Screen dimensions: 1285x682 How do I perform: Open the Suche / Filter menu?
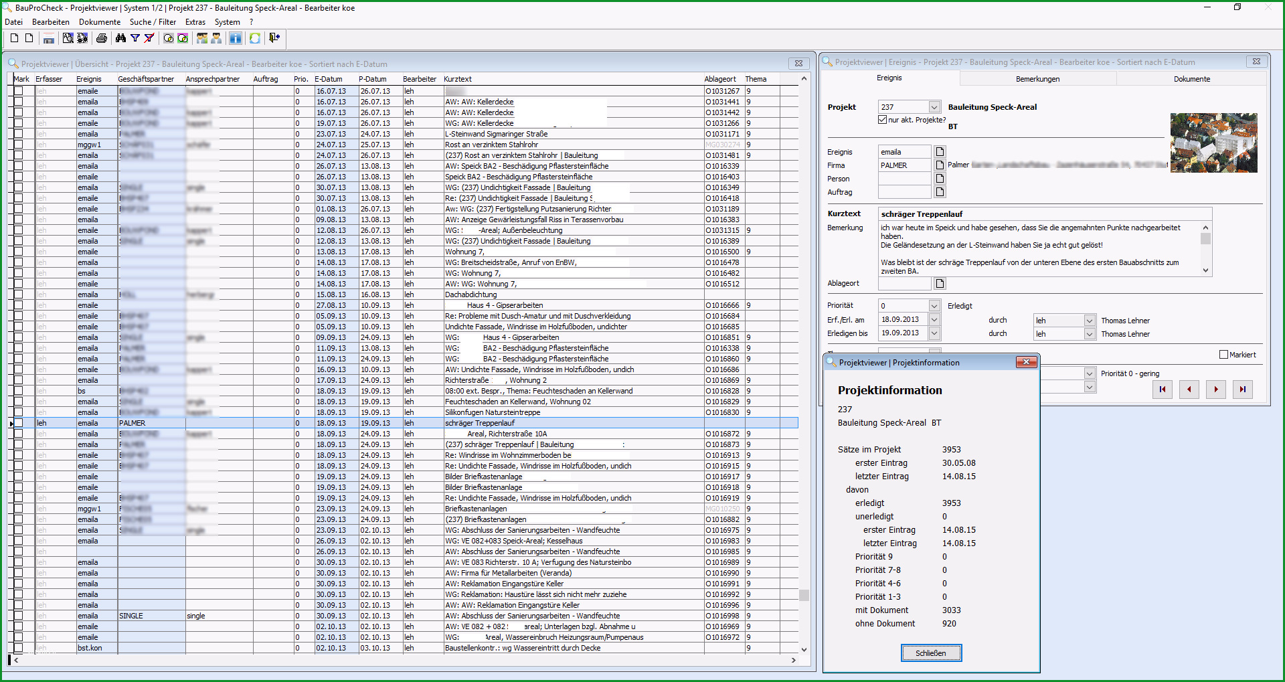(x=153, y=22)
